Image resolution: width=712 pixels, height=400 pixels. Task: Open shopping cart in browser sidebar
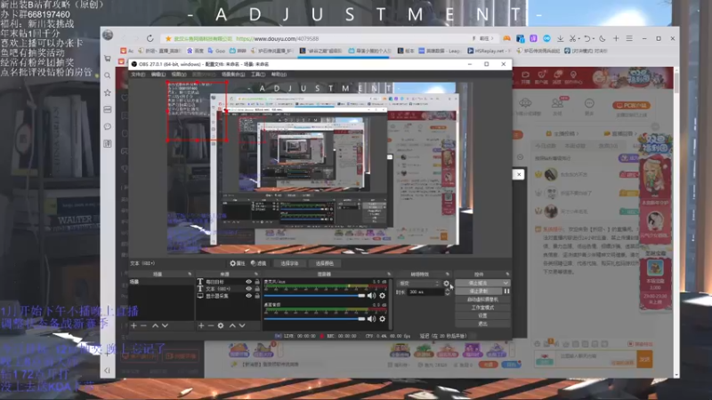click(108, 59)
